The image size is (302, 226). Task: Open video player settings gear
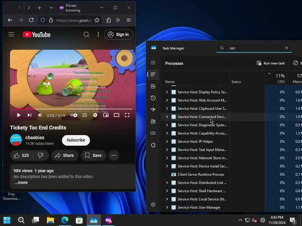pyautogui.click(x=95, y=115)
